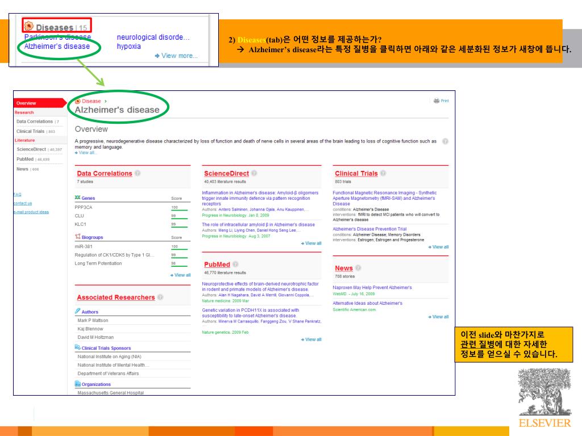This screenshot has height=436, width=582.
Task: Open the Clinical Trials heading link
Action: click(x=356, y=174)
